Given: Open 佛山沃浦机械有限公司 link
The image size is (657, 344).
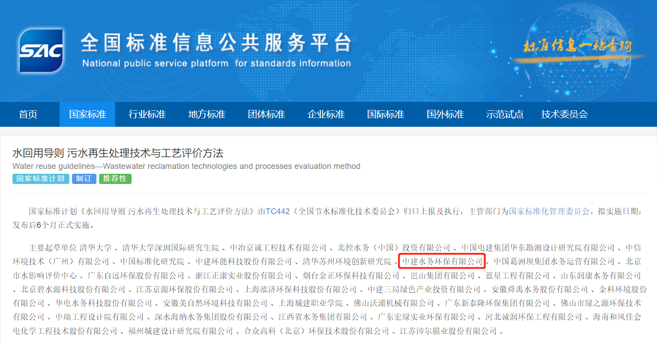Looking at the screenshot, I should pyautogui.click(x=394, y=304).
